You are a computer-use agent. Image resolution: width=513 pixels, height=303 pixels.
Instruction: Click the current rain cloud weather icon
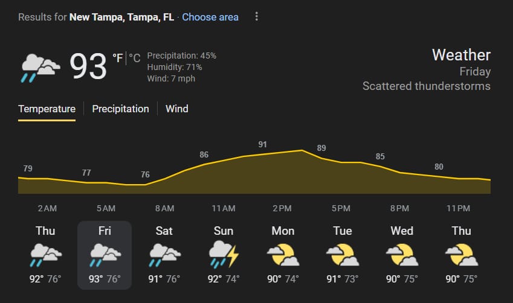[x=40, y=68]
